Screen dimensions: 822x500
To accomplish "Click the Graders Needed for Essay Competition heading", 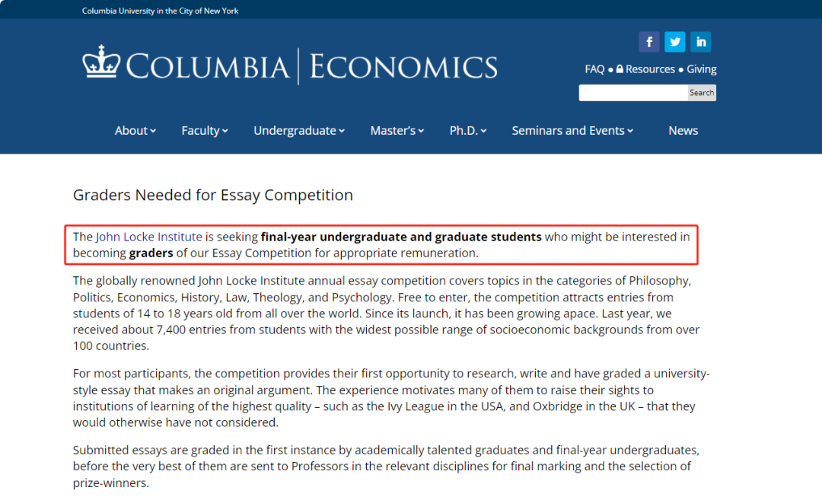I will (x=213, y=195).
